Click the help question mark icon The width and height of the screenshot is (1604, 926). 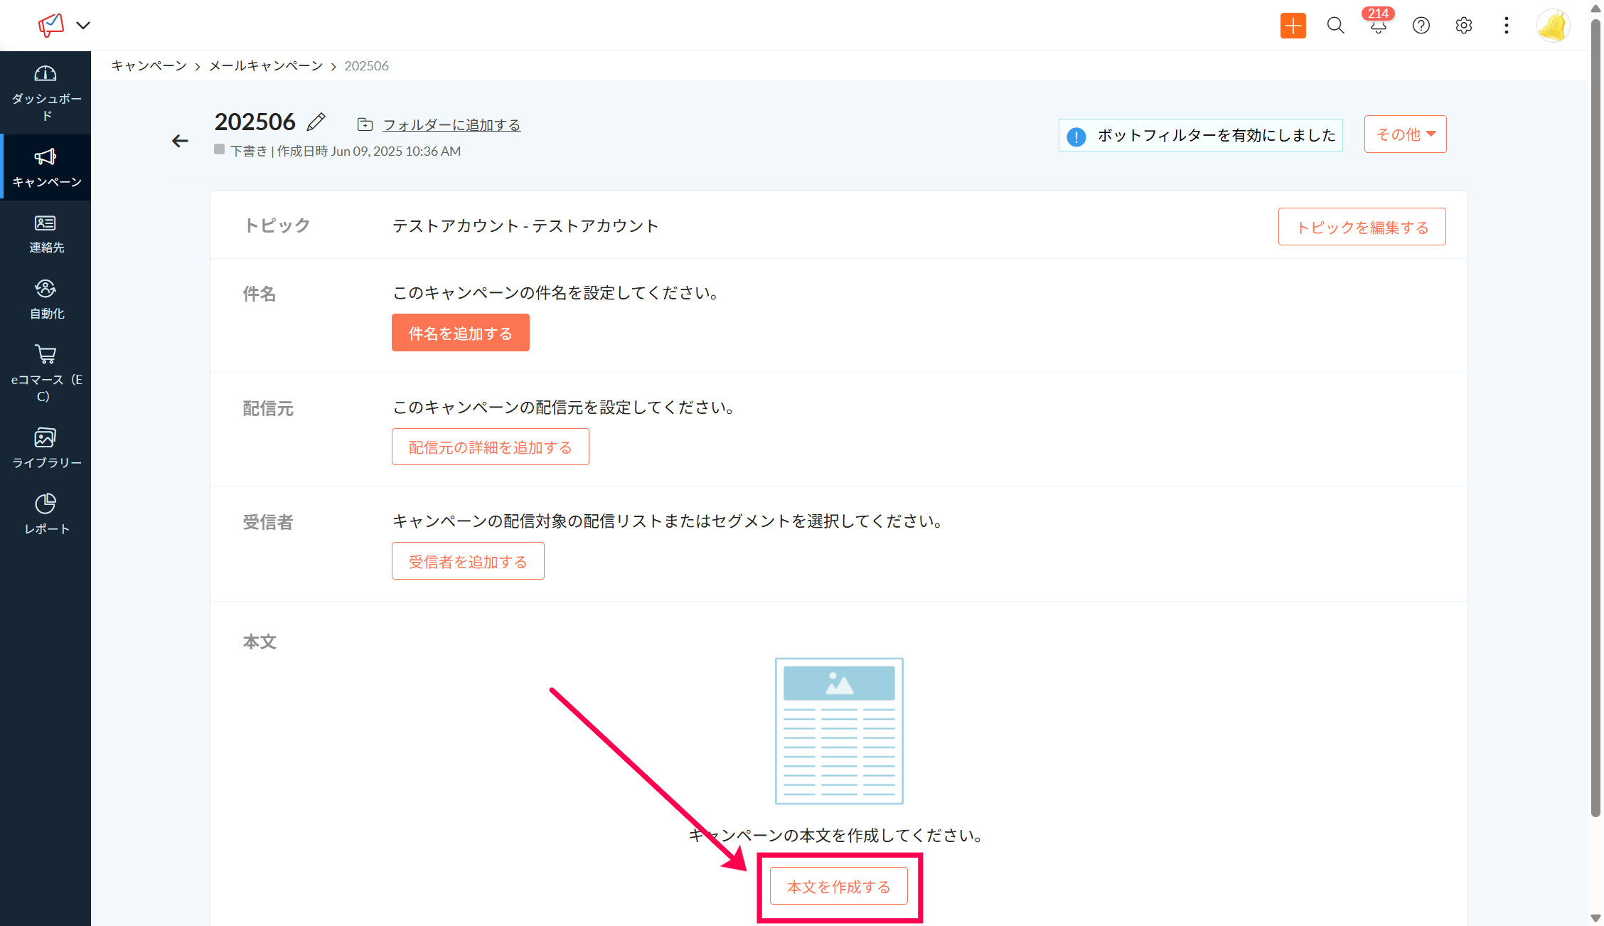pyautogui.click(x=1421, y=26)
